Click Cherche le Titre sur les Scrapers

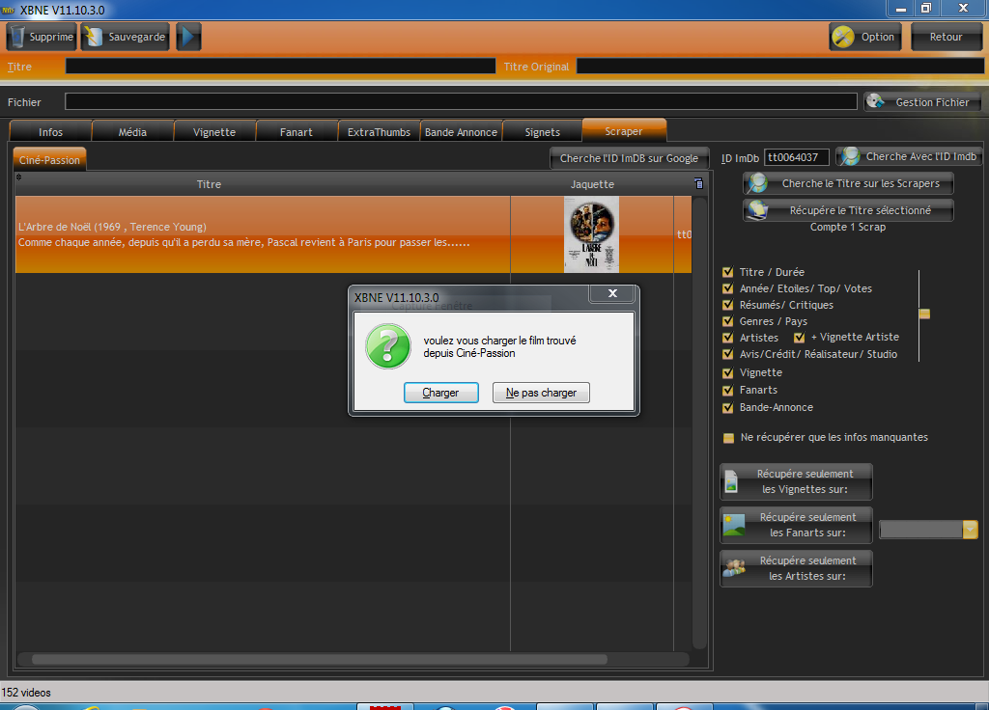point(848,183)
